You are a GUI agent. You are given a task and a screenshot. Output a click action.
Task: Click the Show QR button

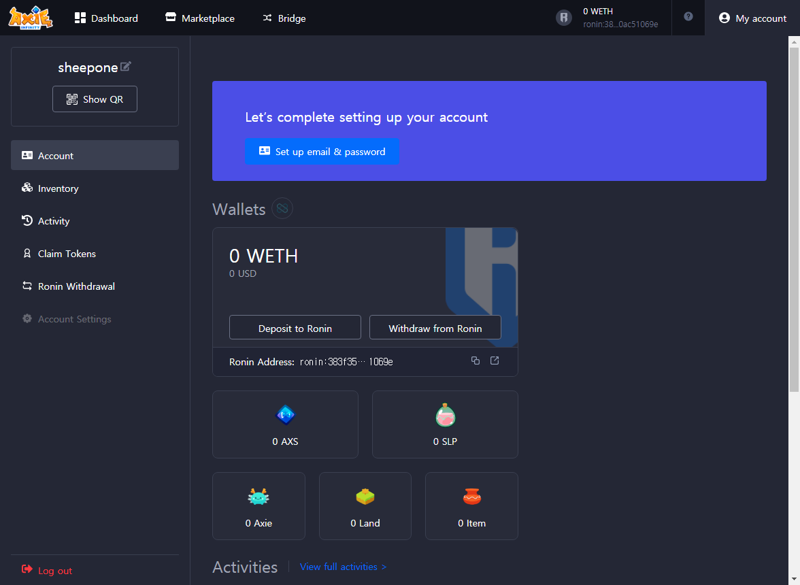[95, 99]
